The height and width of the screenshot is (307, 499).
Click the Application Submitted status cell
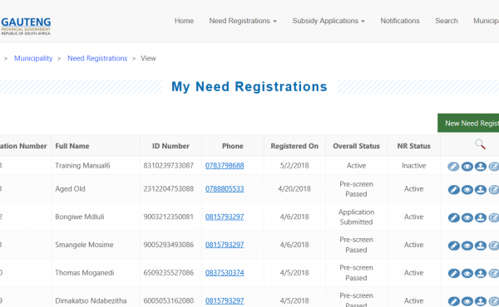point(356,217)
